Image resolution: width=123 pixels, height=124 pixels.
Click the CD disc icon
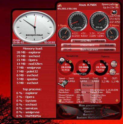click(x=114, y=64)
